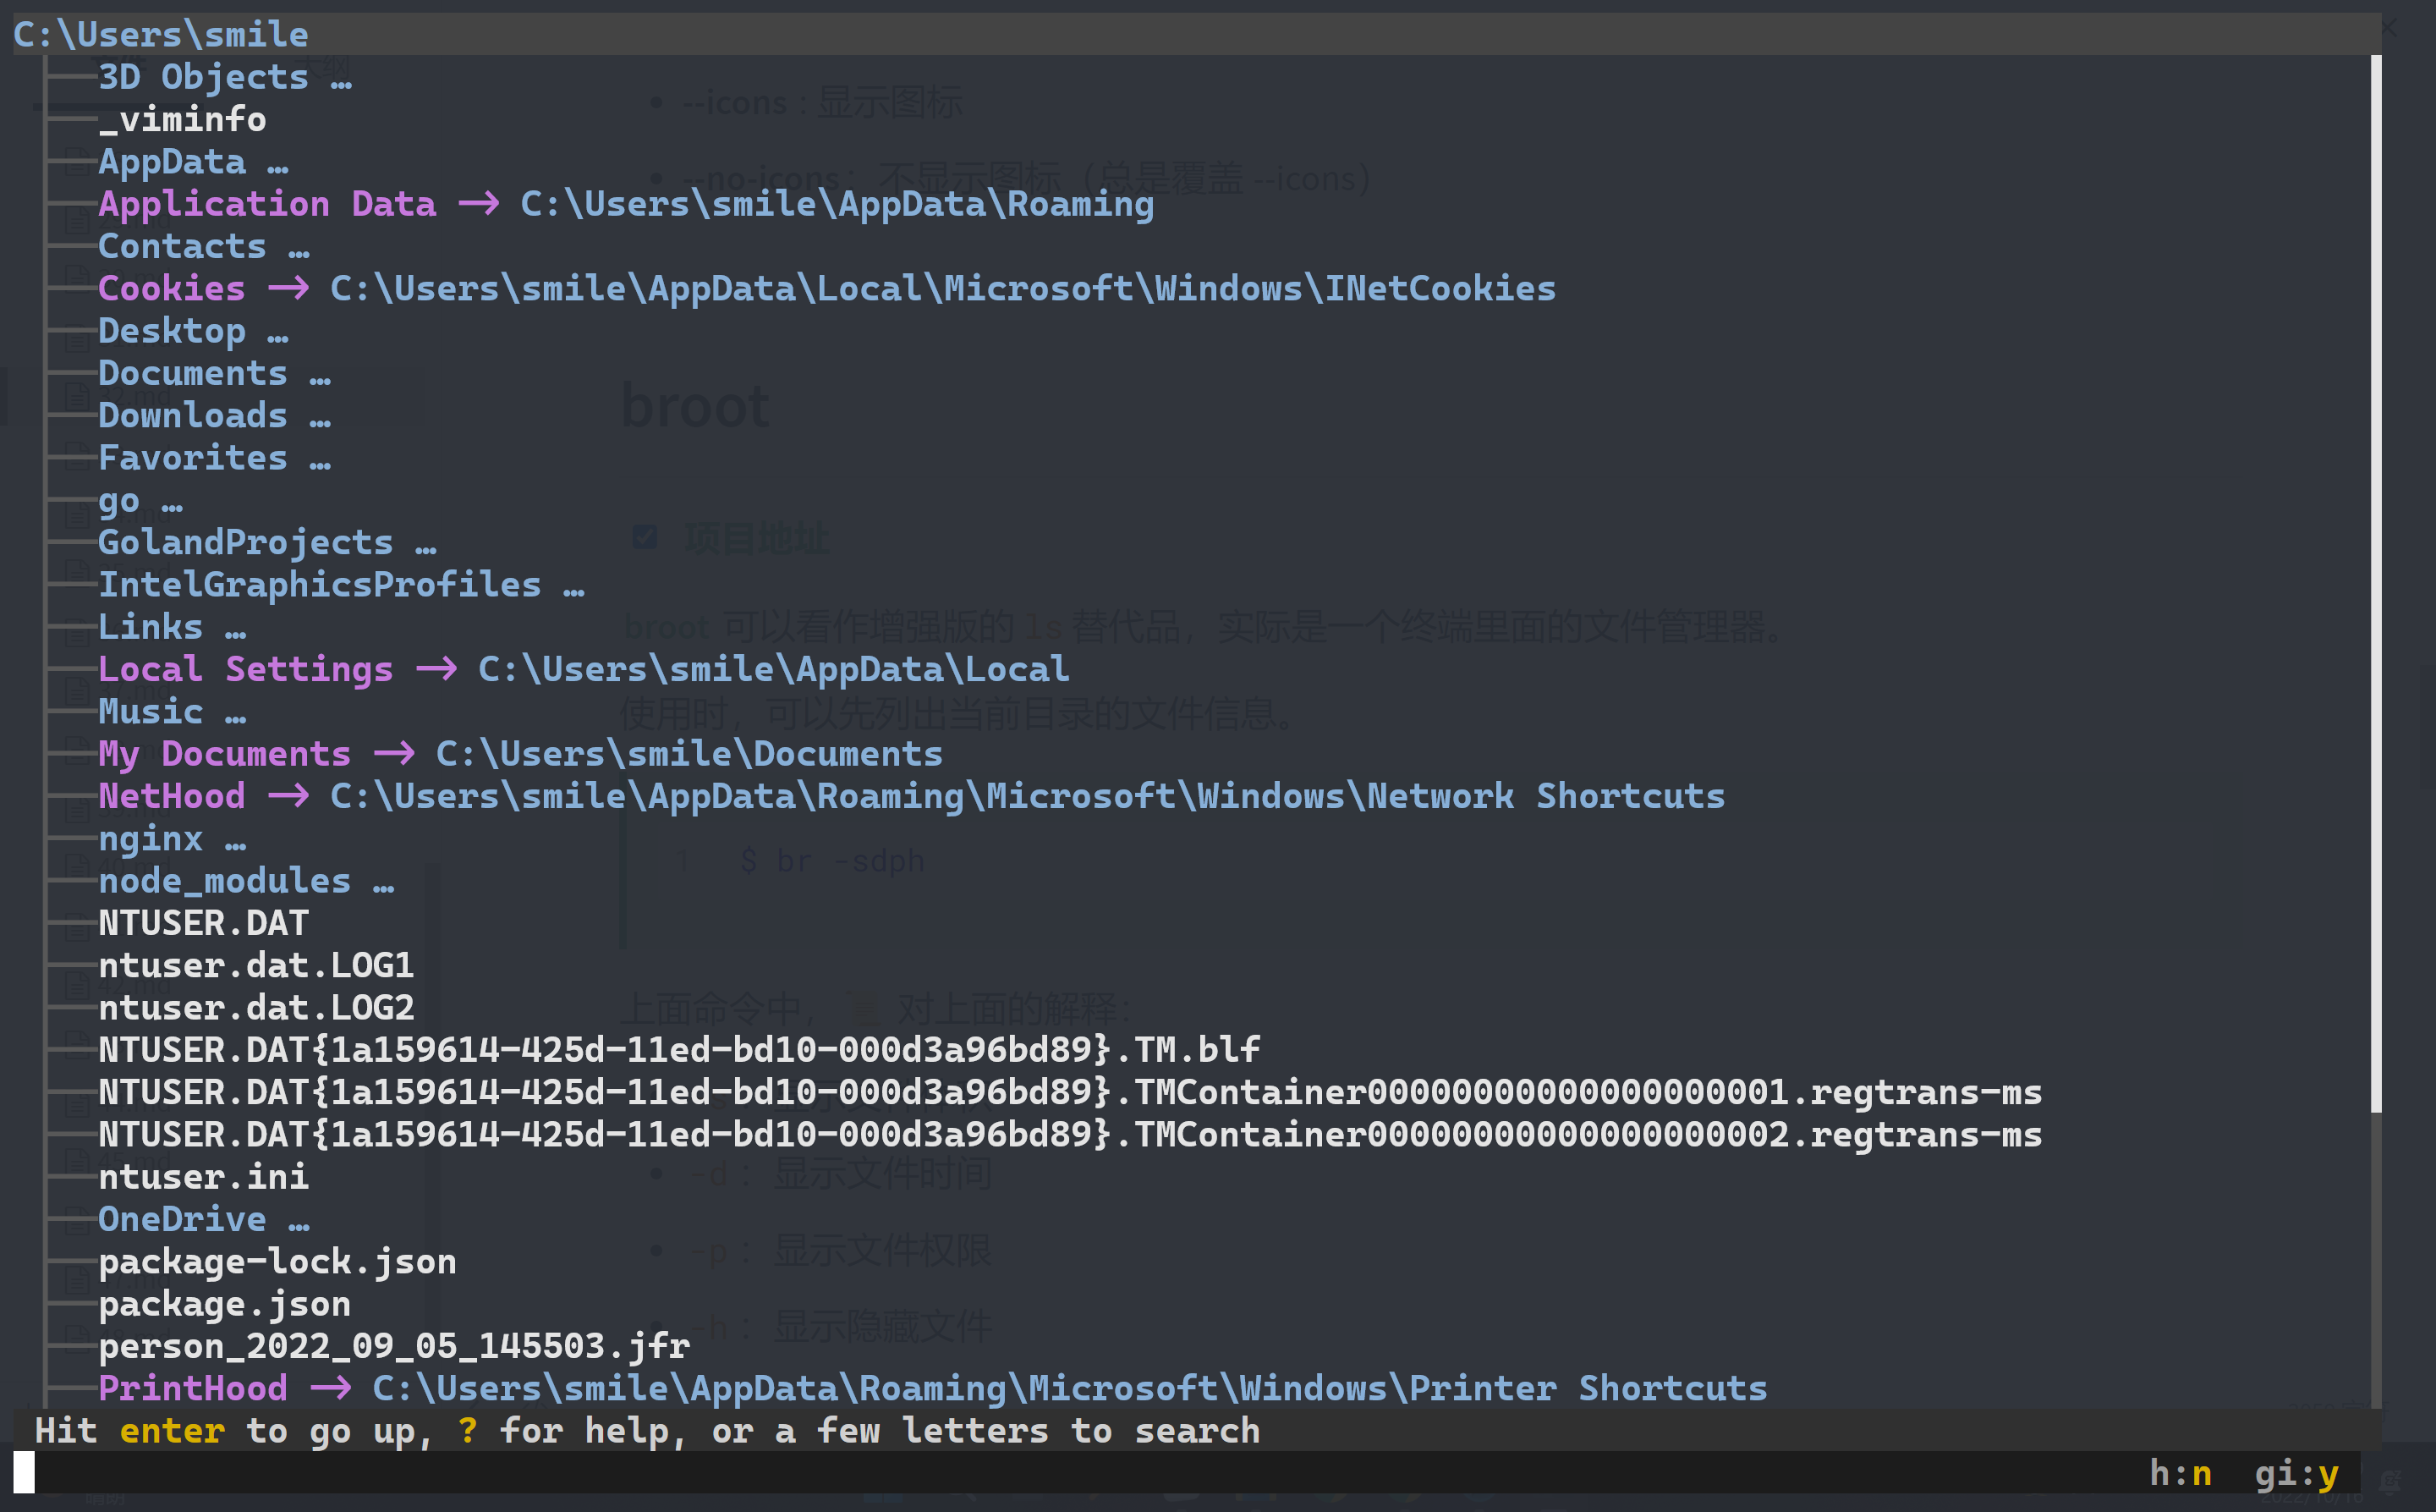The height and width of the screenshot is (1512, 2436).
Task: Select the package-lock.json file
Action: coord(277,1262)
